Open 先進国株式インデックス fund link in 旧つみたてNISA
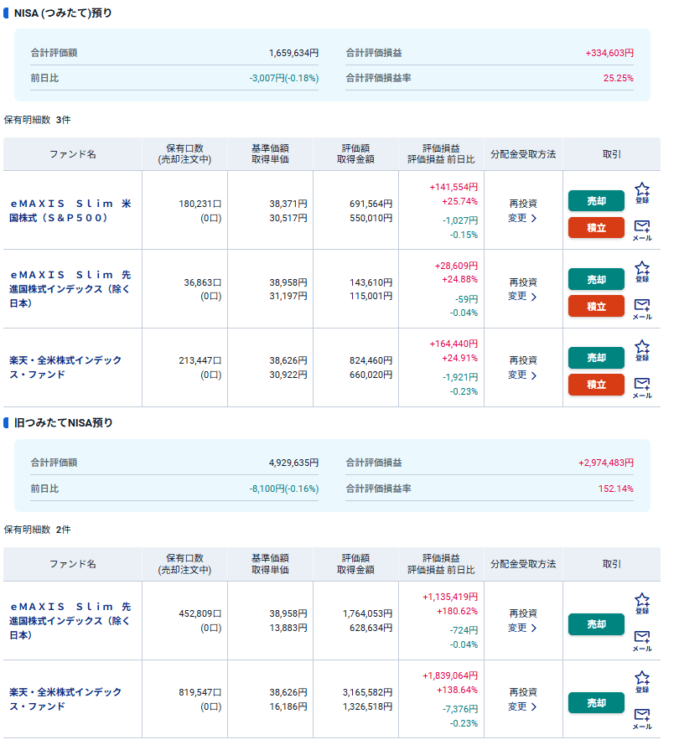 click(70, 621)
